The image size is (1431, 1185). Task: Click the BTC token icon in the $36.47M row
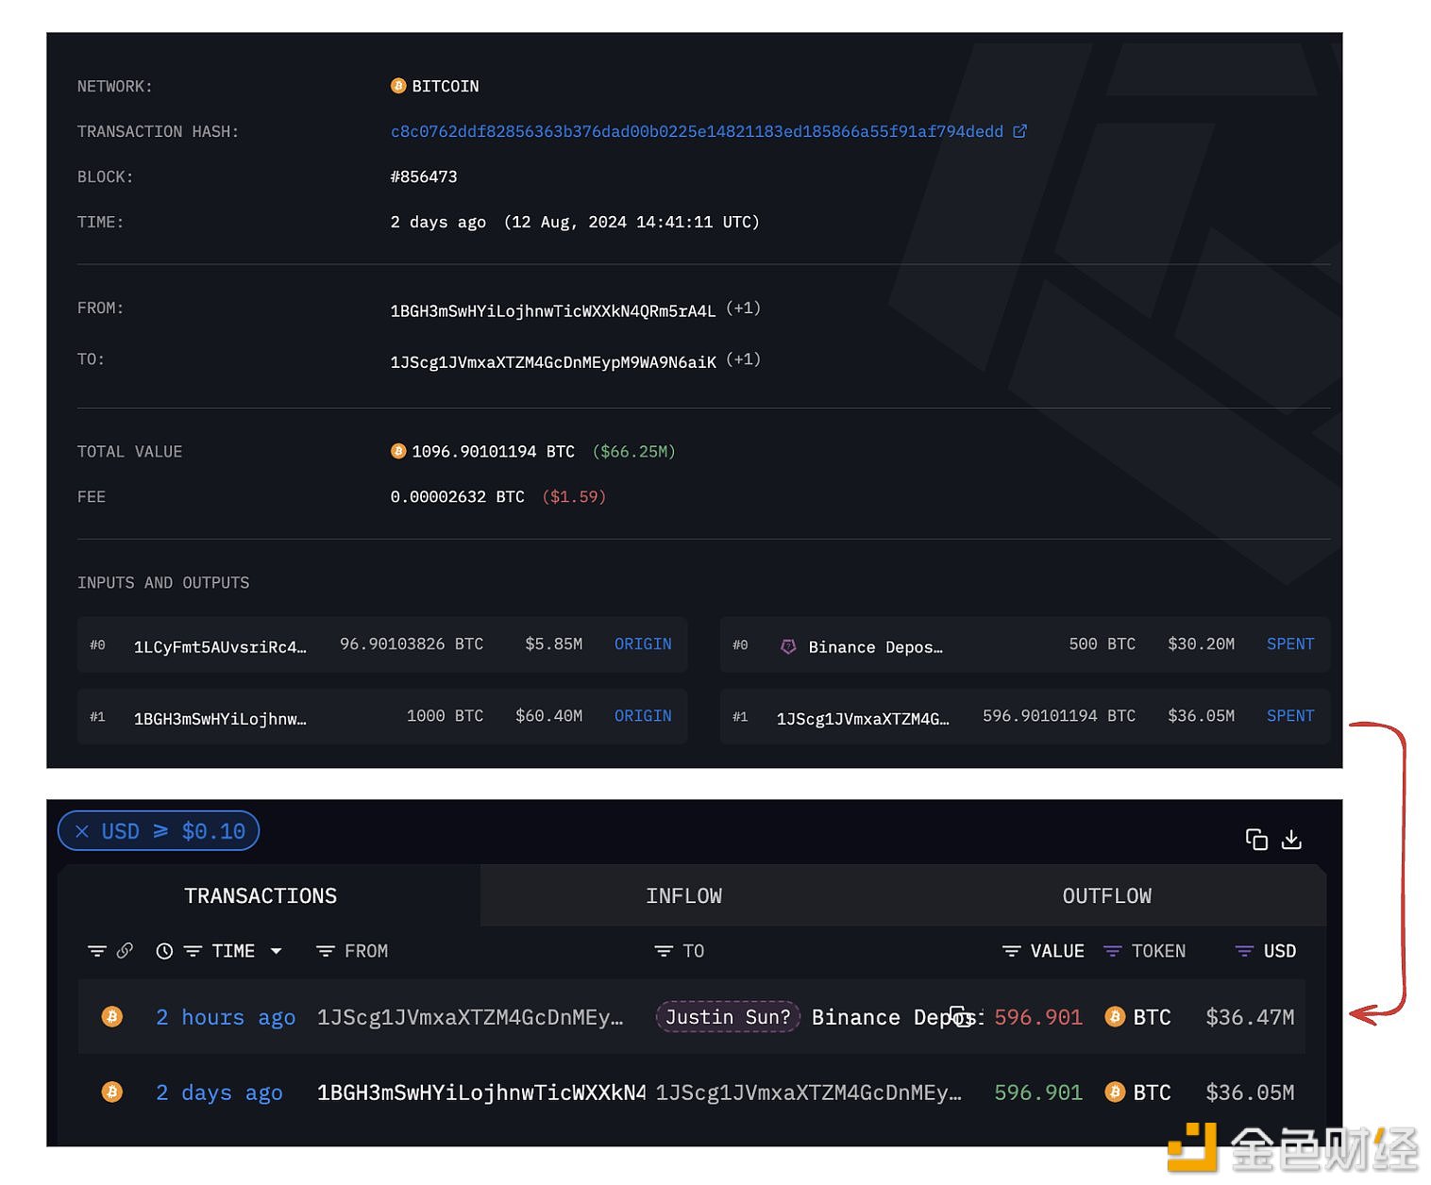pos(1115,1016)
